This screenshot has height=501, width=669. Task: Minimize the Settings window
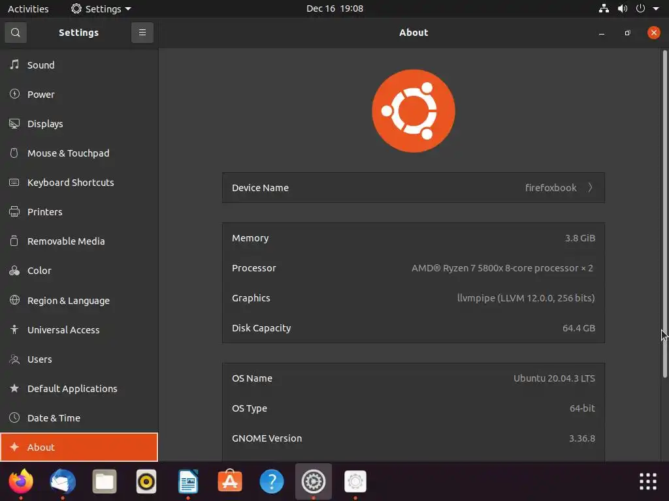(x=602, y=33)
